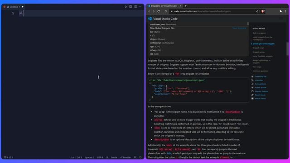Open Assign keybindings to snippets link
290x163 pixels.
(261, 62)
